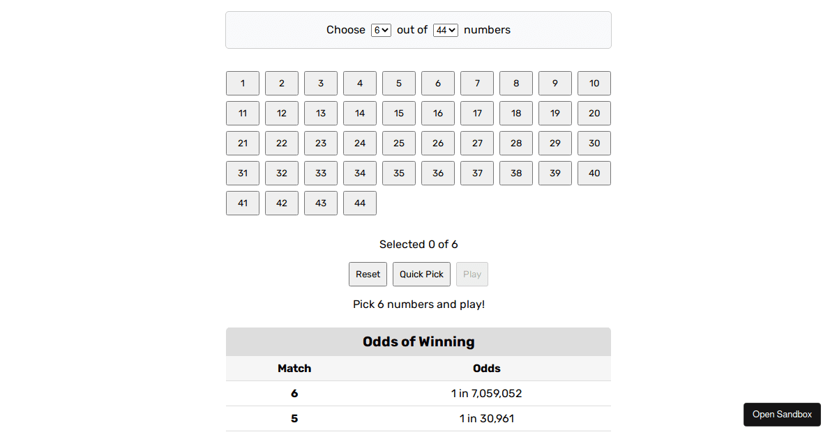Choose number 40 in the grid

point(594,173)
